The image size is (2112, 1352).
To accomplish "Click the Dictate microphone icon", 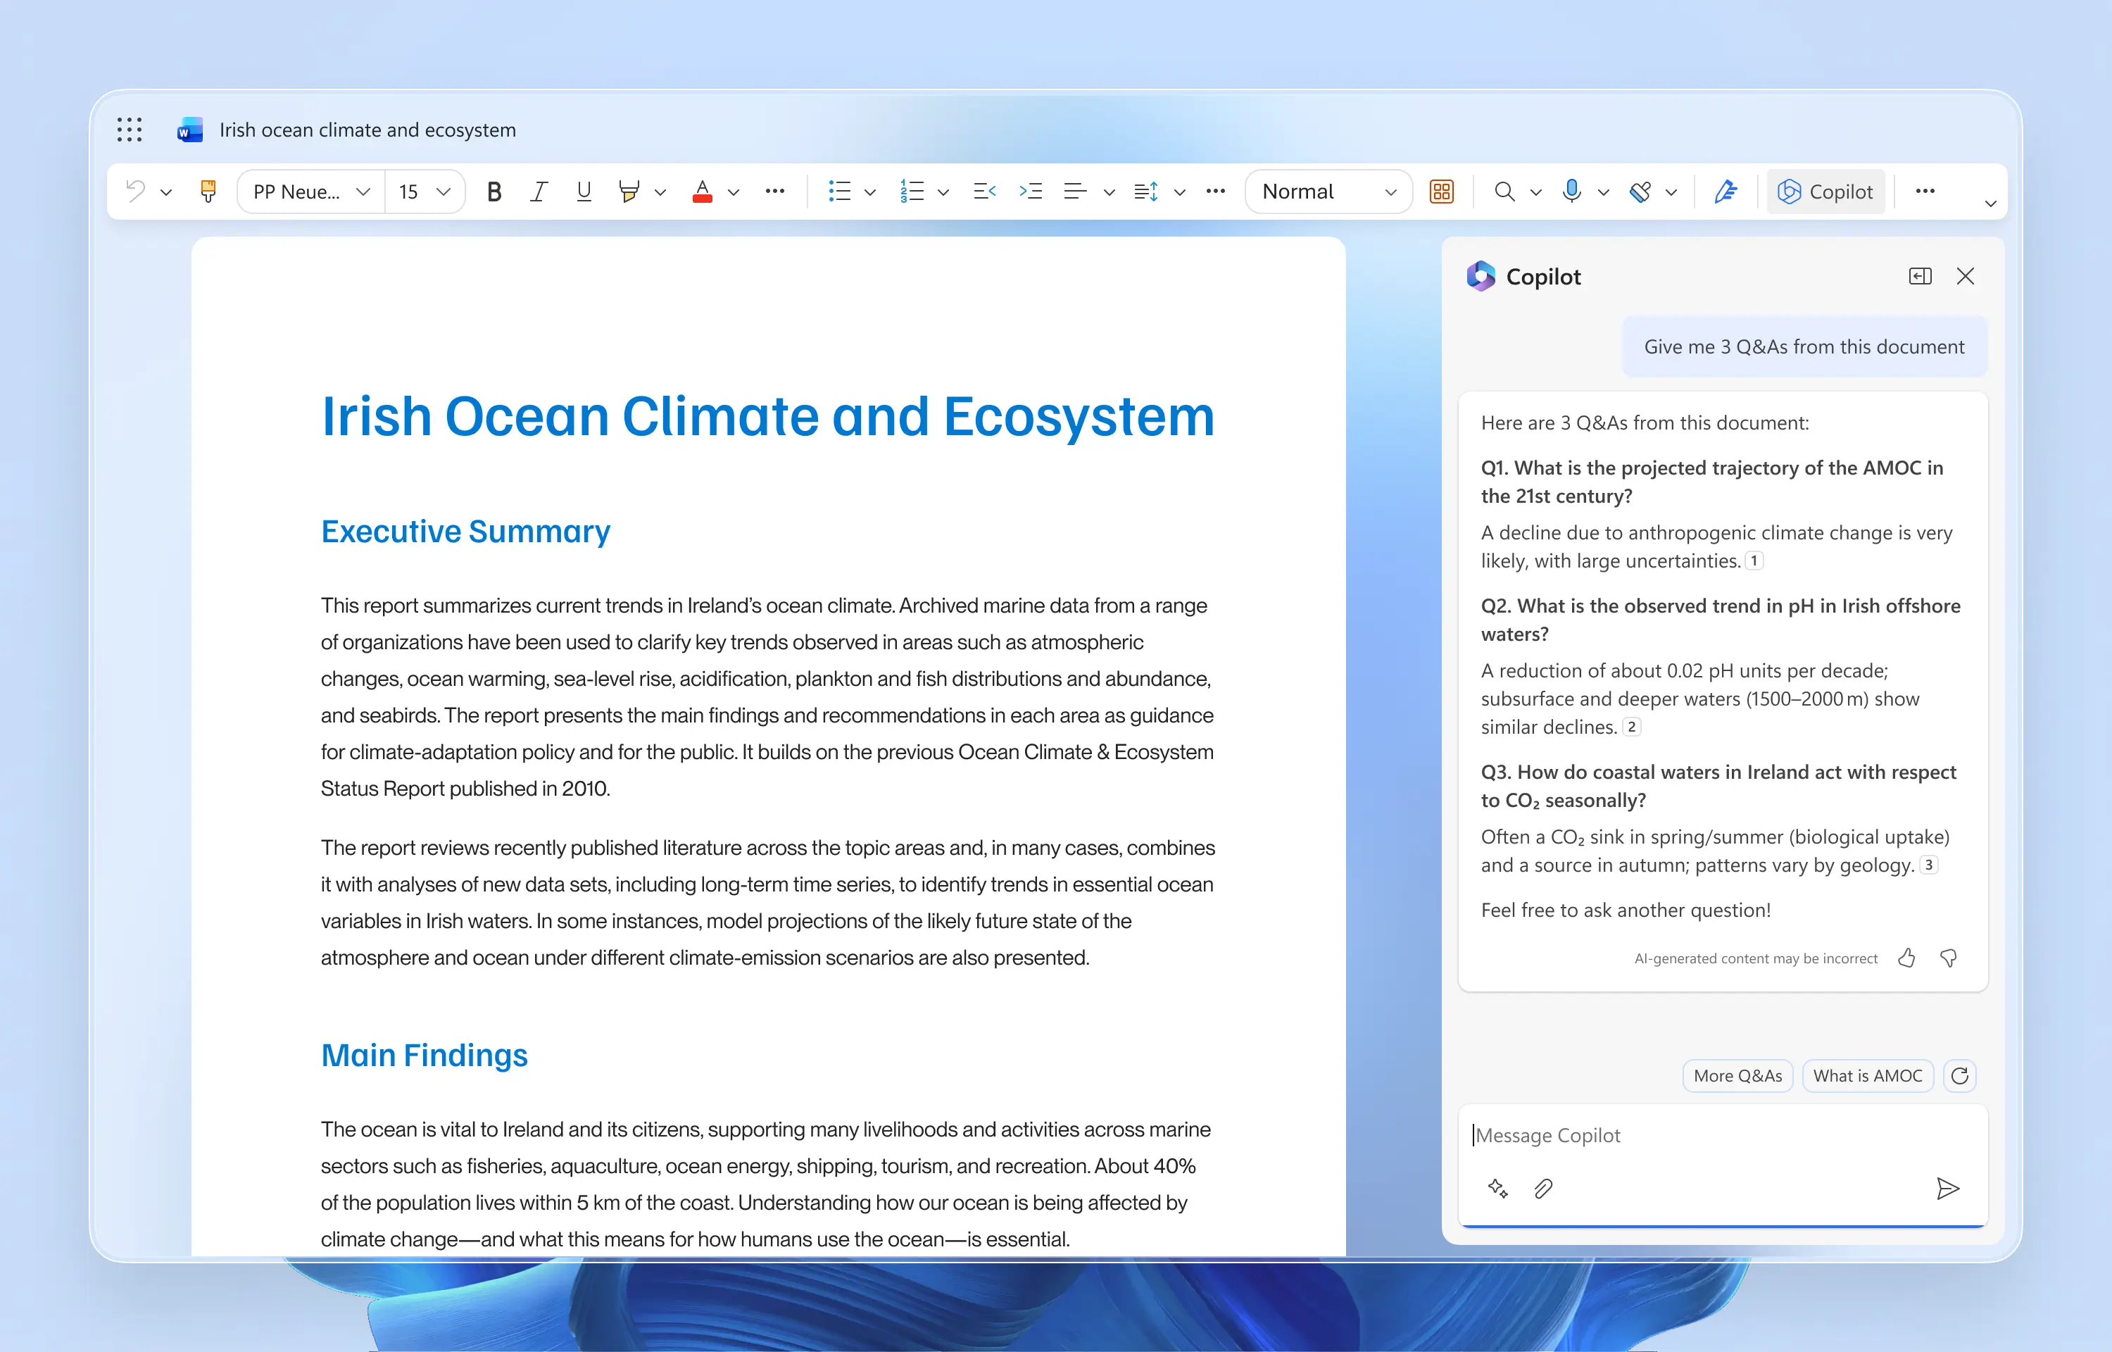I will [x=1571, y=192].
